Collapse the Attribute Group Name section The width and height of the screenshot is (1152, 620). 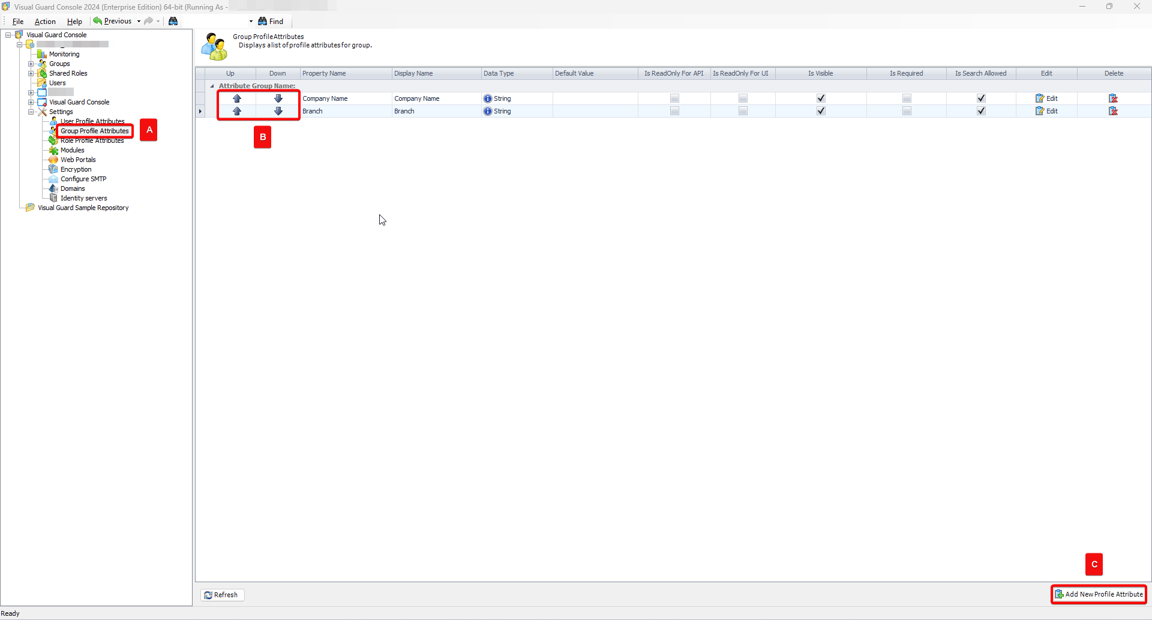212,86
